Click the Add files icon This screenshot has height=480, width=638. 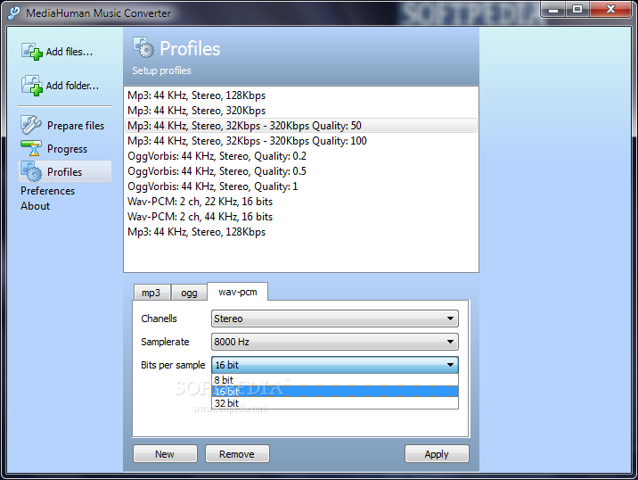click(x=32, y=52)
